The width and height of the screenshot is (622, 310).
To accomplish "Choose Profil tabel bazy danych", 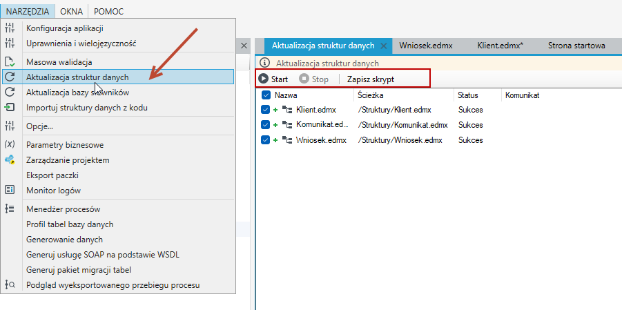I will [x=118, y=224].
